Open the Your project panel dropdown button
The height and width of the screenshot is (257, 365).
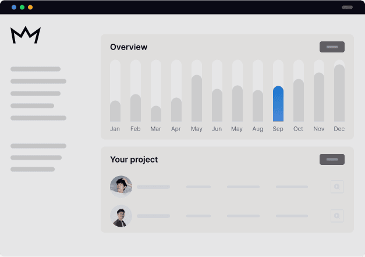click(332, 159)
